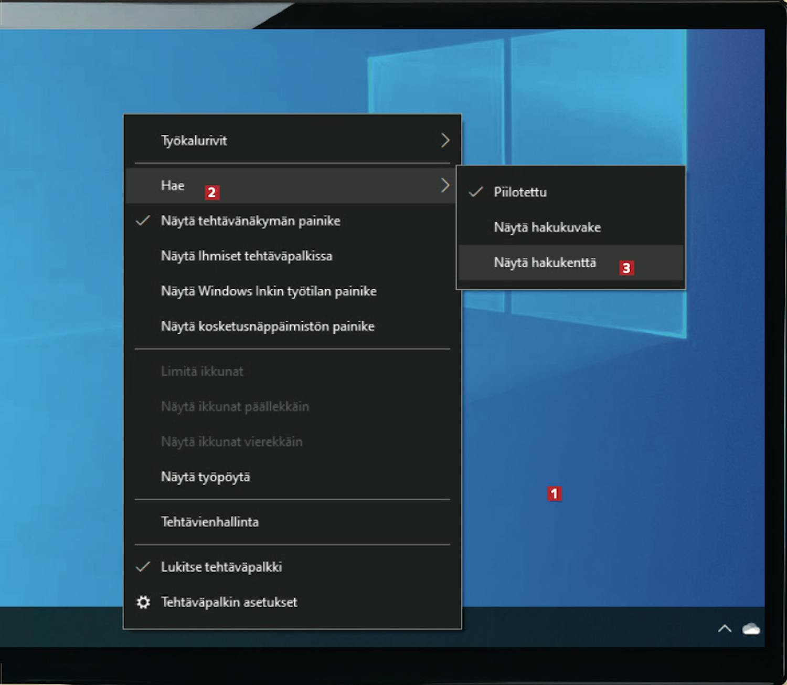Image resolution: width=787 pixels, height=685 pixels.
Task: Choose Näytä hakukenttä
Action: [545, 262]
